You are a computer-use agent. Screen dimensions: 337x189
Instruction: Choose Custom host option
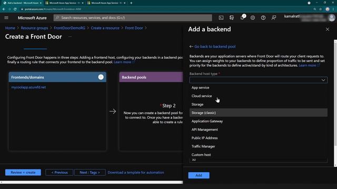click(259, 155)
